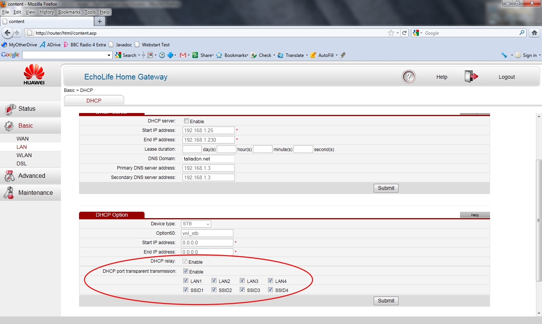Image resolution: width=542 pixels, height=324 pixels.
Task: Bookmark page with the star icon
Action: coord(391,33)
